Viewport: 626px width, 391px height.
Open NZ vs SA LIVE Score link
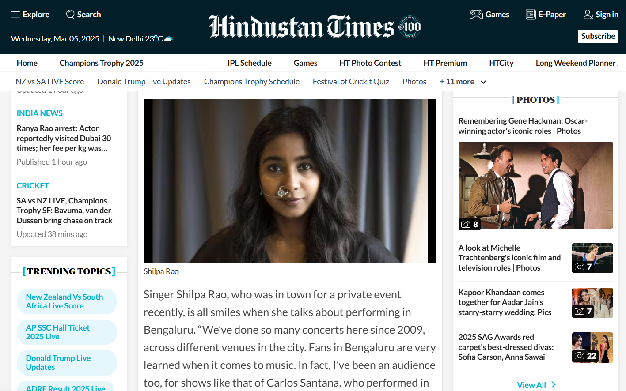(x=49, y=82)
